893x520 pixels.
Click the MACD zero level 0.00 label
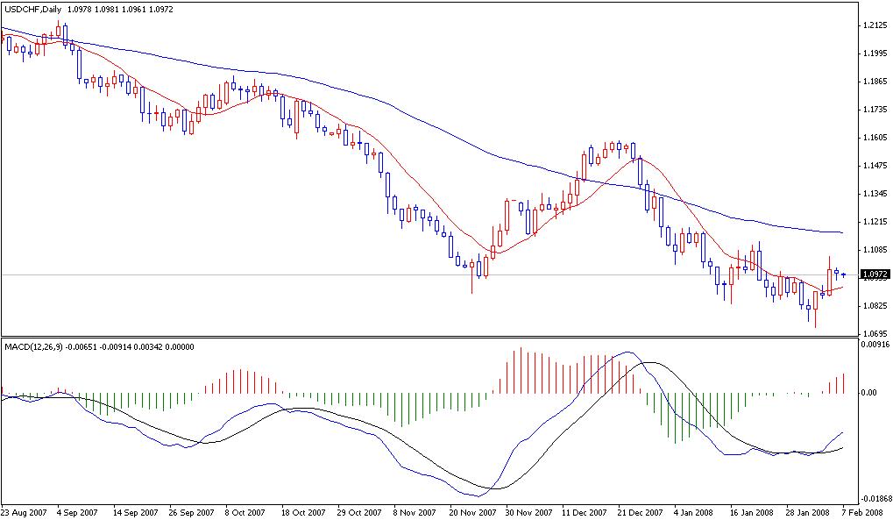868,393
